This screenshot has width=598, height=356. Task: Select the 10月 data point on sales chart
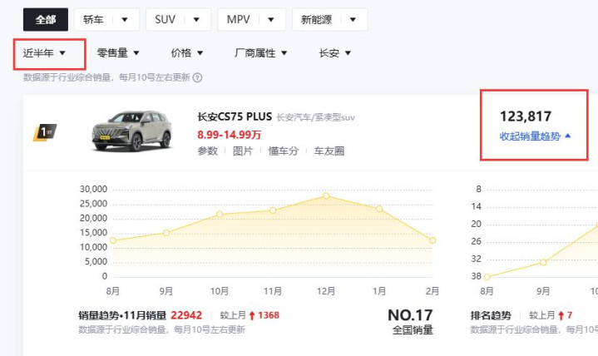(220, 215)
